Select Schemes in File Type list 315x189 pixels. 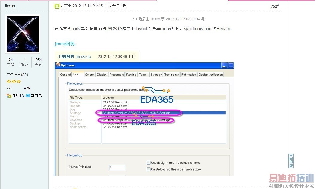76,120
